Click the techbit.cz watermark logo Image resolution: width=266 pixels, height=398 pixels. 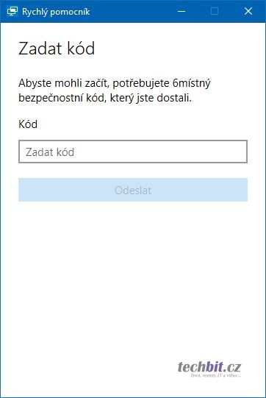[209, 367]
